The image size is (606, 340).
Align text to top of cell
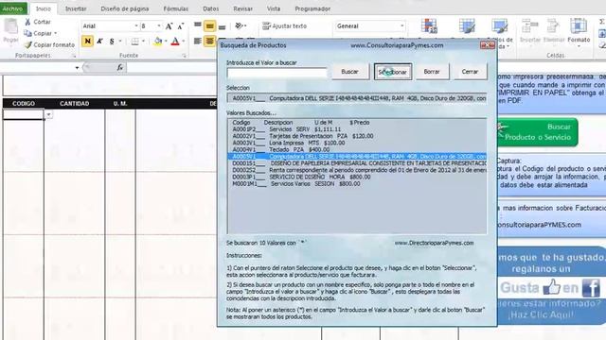coord(198,25)
